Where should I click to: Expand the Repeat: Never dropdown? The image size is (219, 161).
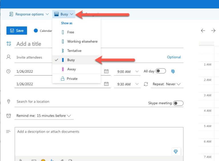click(x=167, y=84)
